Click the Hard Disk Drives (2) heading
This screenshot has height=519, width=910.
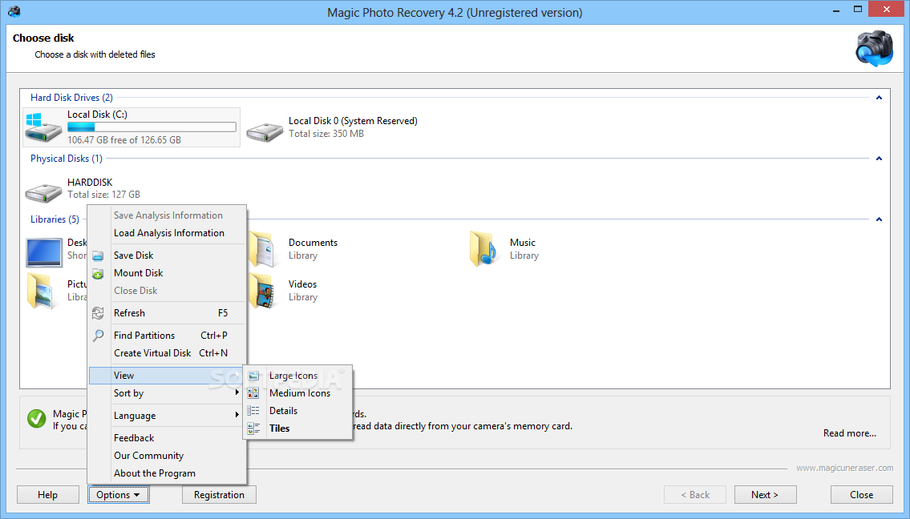coord(71,98)
